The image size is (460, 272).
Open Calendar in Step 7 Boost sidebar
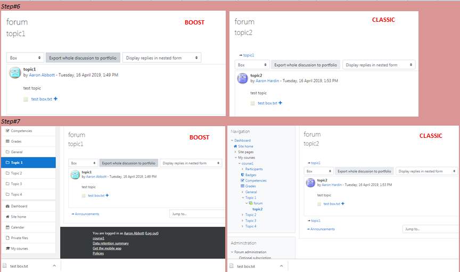(28, 227)
